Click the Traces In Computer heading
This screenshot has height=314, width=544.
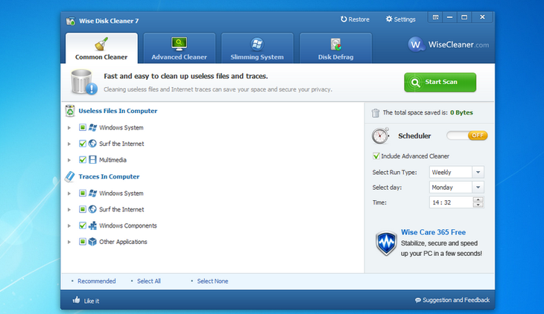pyautogui.click(x=109, y=177)
